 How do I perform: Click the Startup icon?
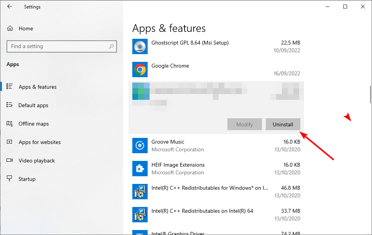pos(10,179)
